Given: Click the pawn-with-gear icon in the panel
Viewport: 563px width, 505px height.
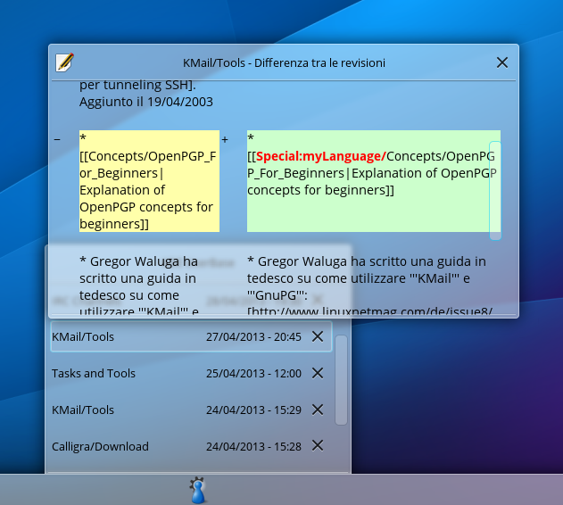Looking at the screenshot, I should tap(197, 490).
